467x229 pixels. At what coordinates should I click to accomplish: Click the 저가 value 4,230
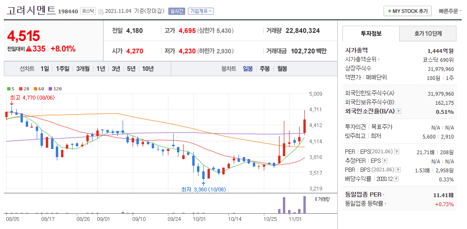pos(187,51)
